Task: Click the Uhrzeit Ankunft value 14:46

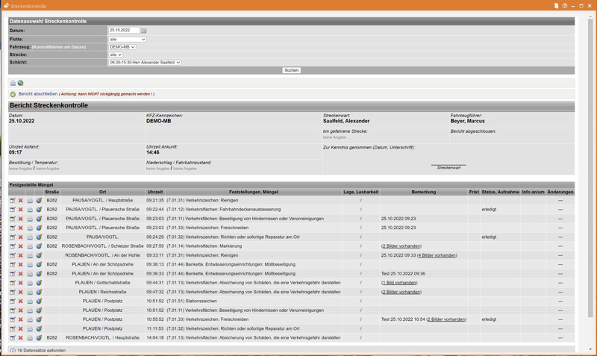Action: [153, 152]
